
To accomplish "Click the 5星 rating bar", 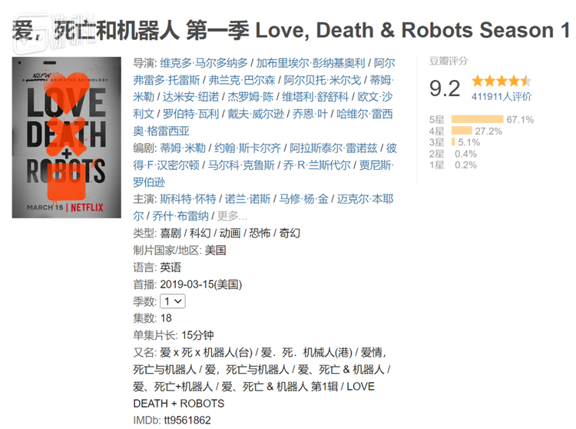I will pos(477,119).
